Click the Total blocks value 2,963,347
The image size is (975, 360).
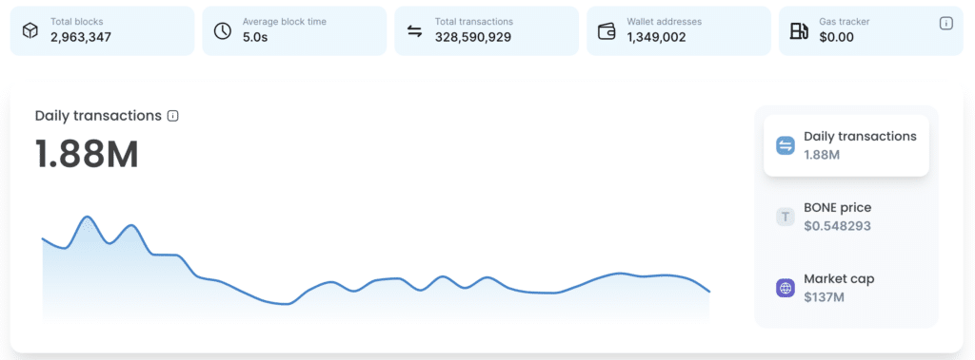(x=81, y=37)
